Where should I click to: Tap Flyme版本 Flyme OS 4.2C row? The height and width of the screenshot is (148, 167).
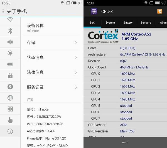[46, 138]
